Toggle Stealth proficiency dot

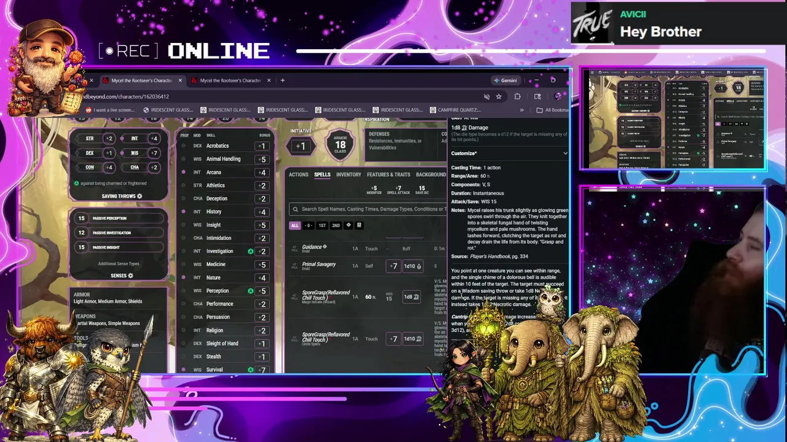pos(183,357)
